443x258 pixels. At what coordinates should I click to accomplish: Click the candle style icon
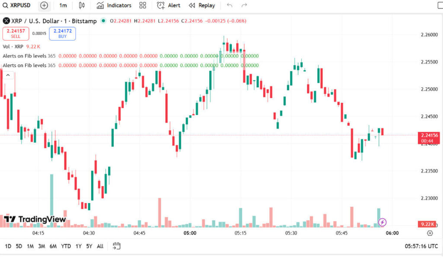pos(81,6)
